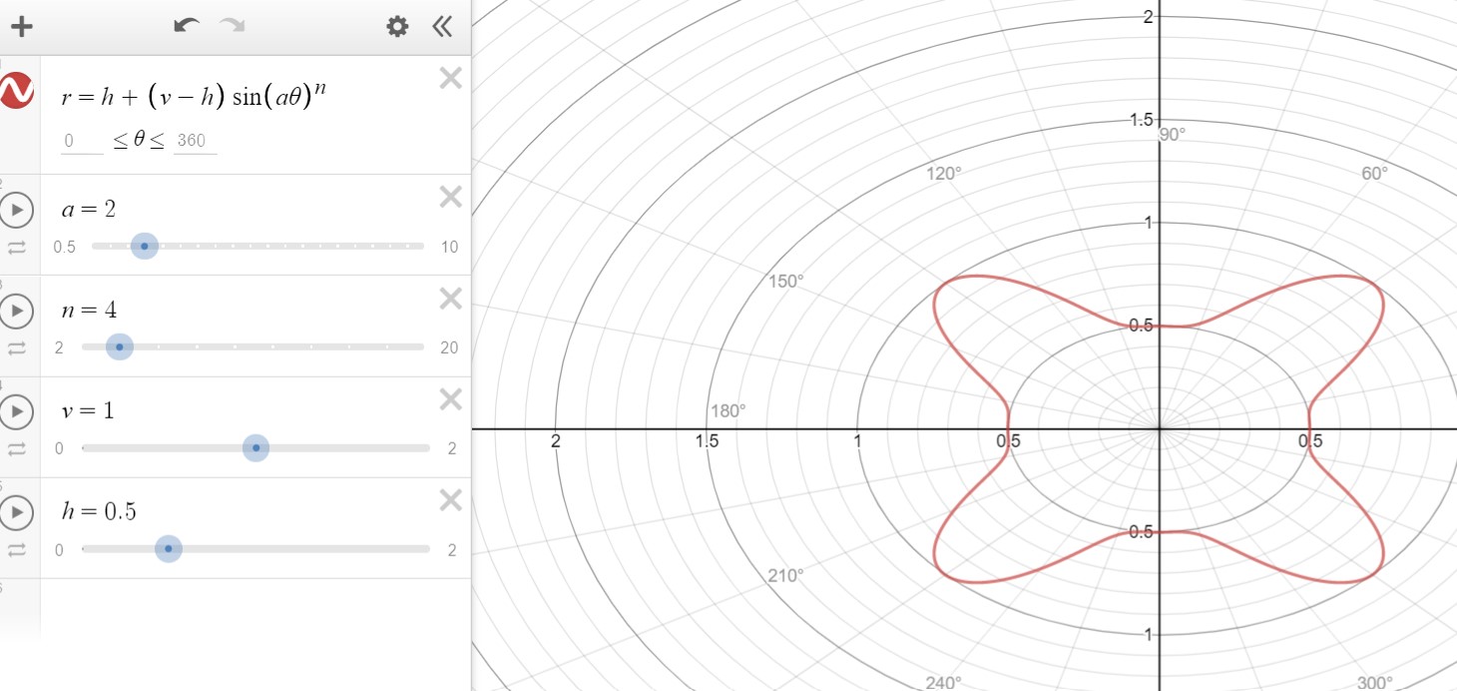The image size is (1457, 691).
Task: Click the 210° angle label
Action: point(785,575)
